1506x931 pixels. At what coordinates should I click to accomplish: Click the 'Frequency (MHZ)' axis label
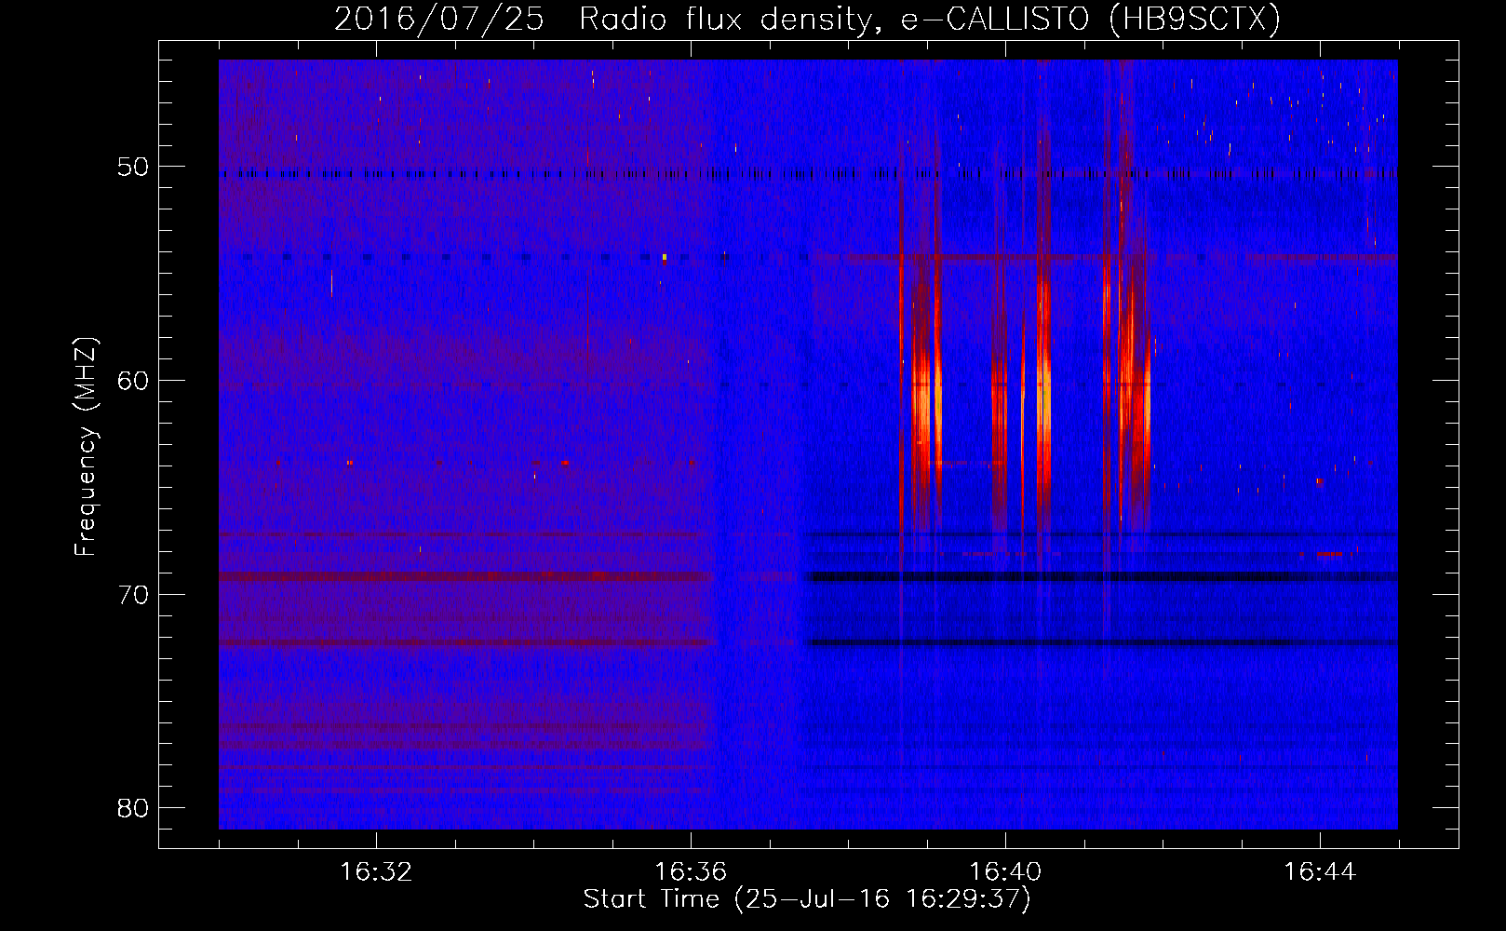click(86, 447)
